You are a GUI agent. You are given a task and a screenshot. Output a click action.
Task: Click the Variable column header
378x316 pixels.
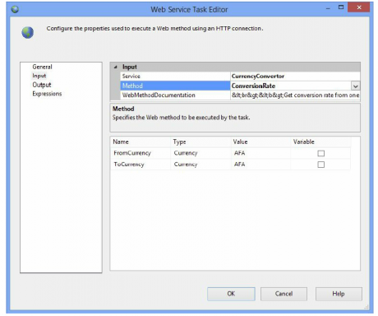(x=304, y=142)
